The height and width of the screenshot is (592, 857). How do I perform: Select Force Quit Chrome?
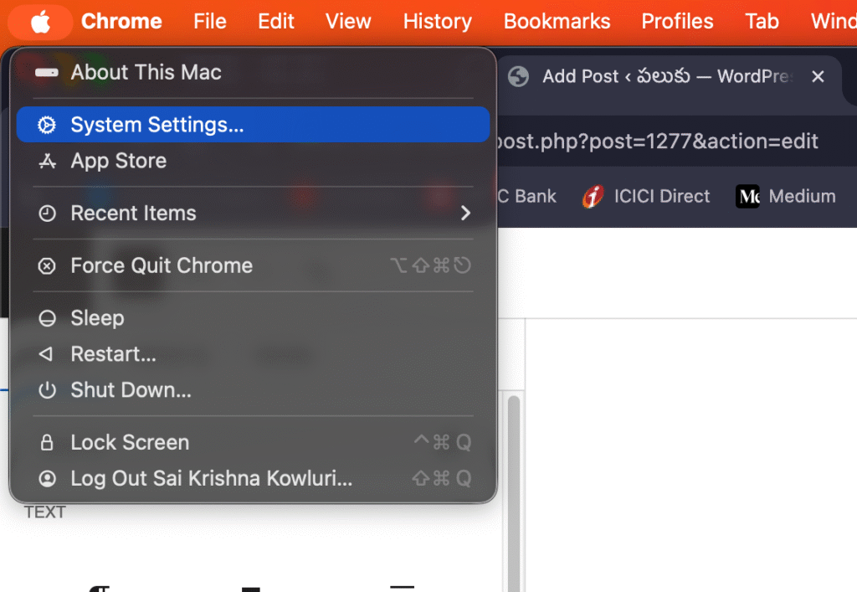(x=253, y=265)
